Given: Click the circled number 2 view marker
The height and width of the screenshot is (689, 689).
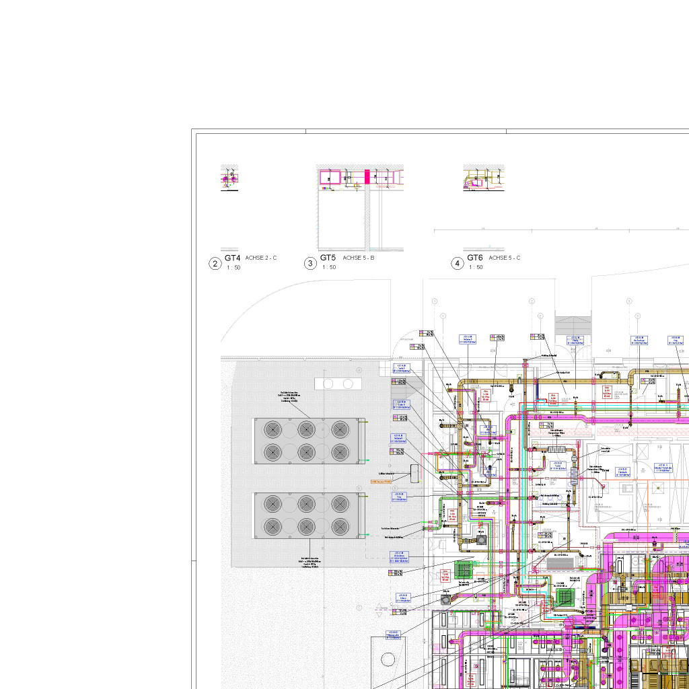Looking at the screenshot, I should pos(215,264).
